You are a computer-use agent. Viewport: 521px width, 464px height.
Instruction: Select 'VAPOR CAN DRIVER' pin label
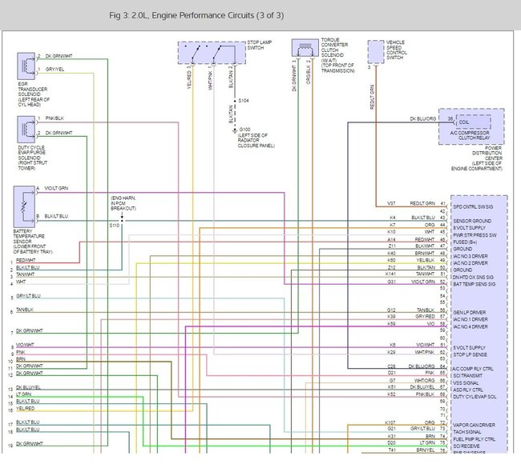pyautogui.click(x=474, y=425)
